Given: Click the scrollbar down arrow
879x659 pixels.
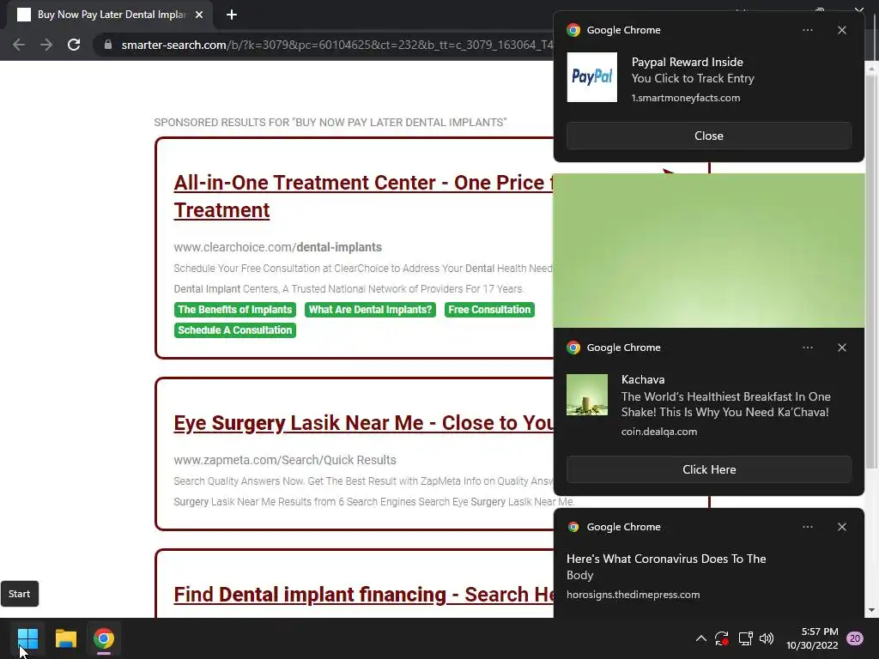Looking at the screenshot, I should click(x=871, y=610).
